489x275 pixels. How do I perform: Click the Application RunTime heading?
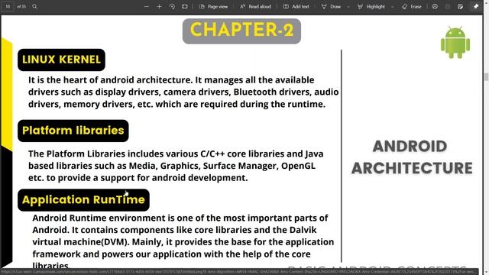pos(83,200)
